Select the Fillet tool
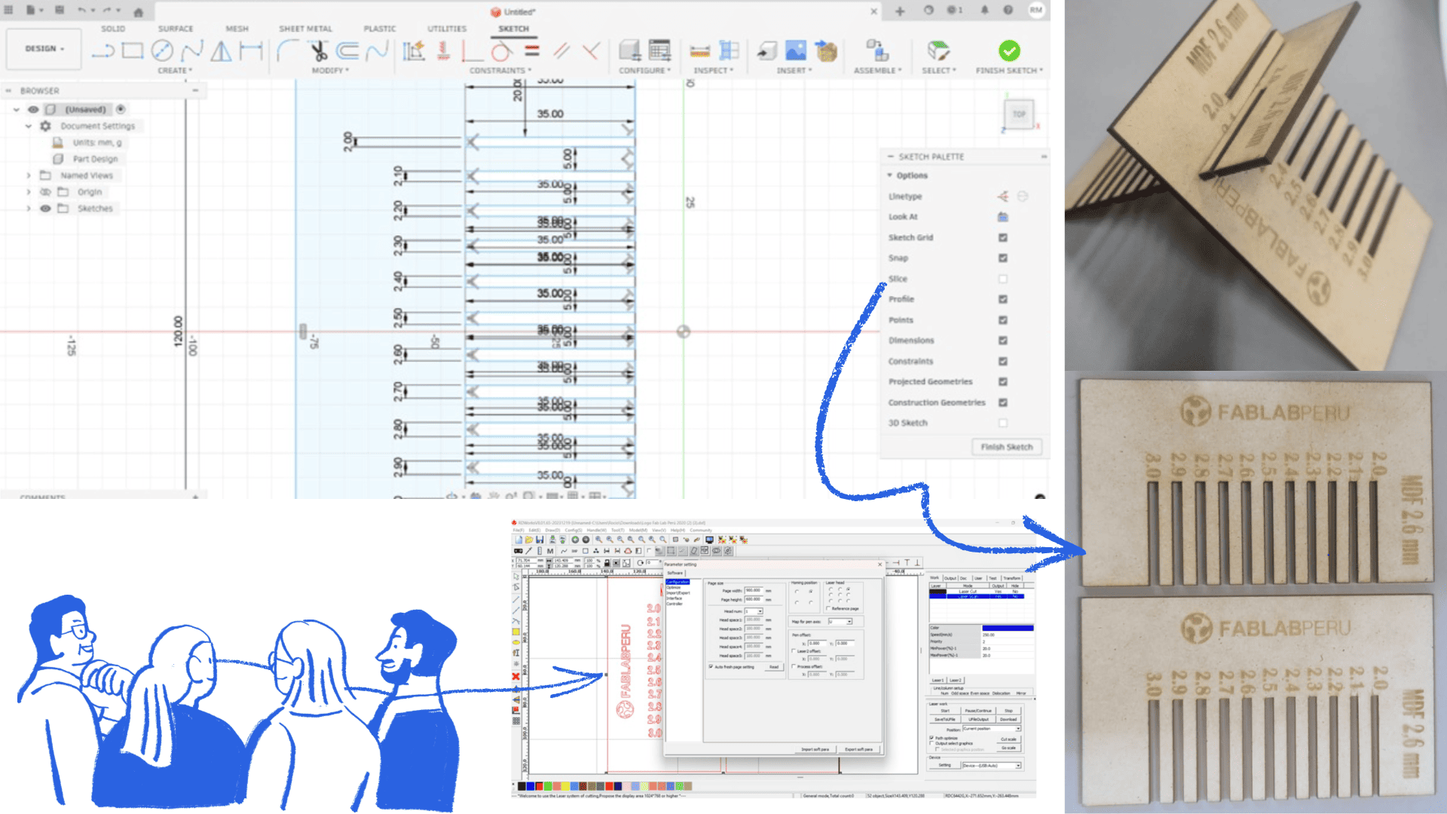The width and height of the screenshot is (1447, 814). (287, 50)
